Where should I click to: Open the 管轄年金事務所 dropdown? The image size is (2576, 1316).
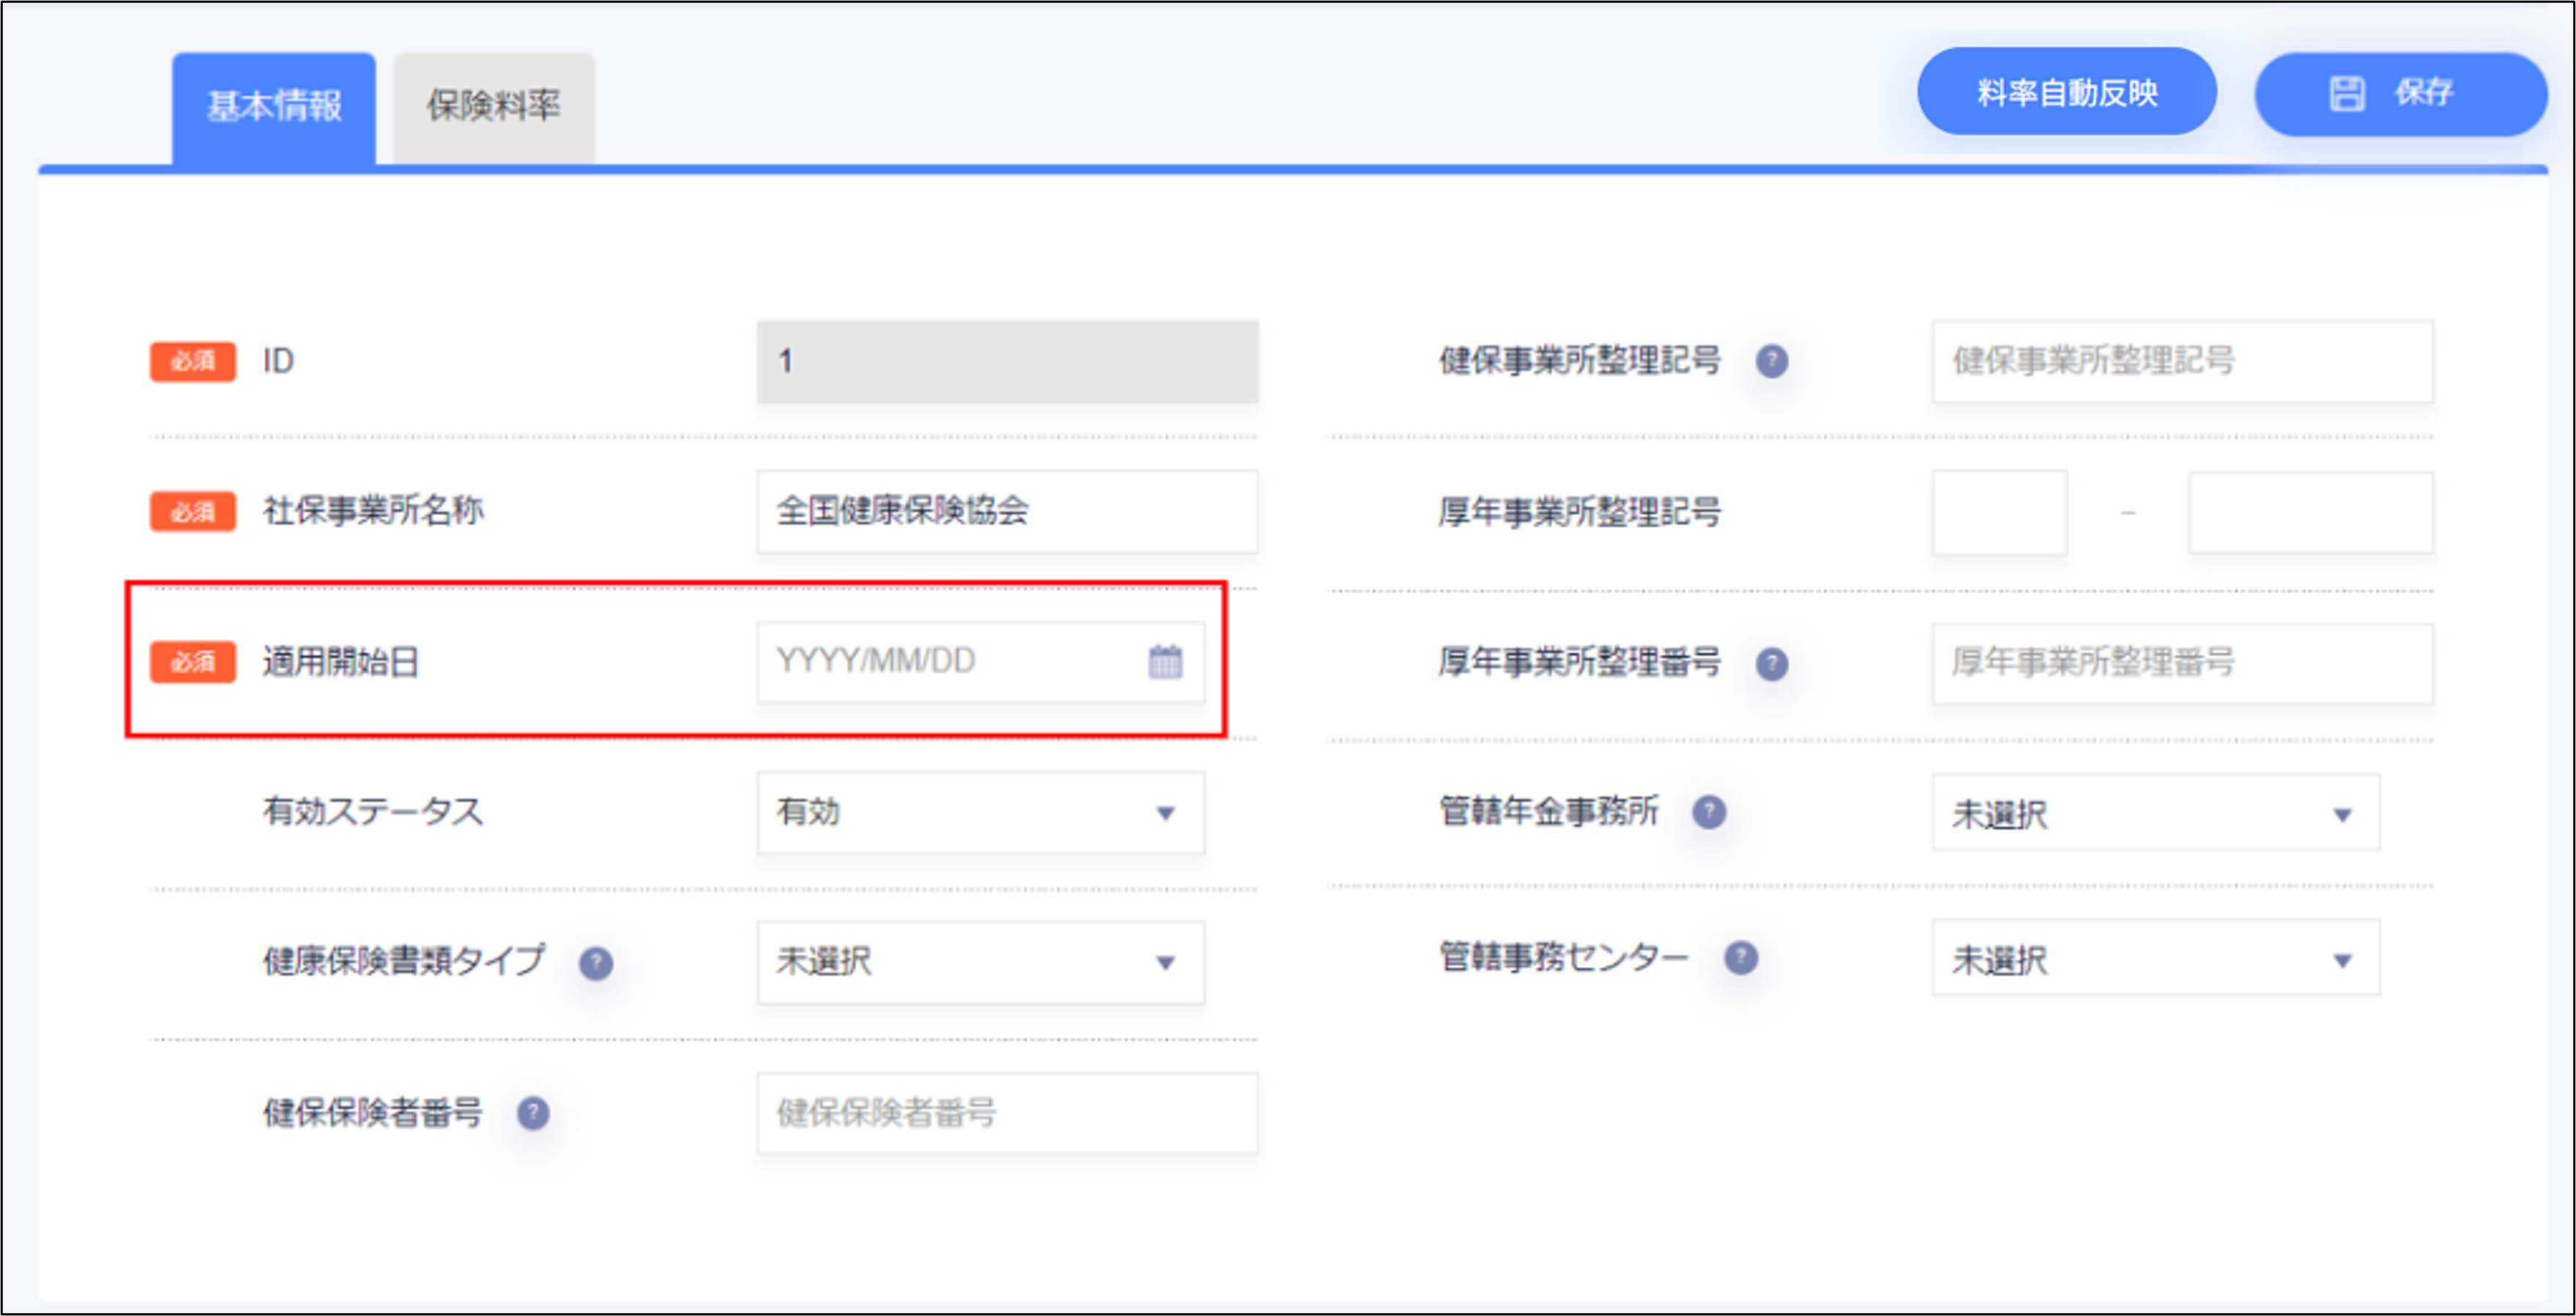[2155, 813]
